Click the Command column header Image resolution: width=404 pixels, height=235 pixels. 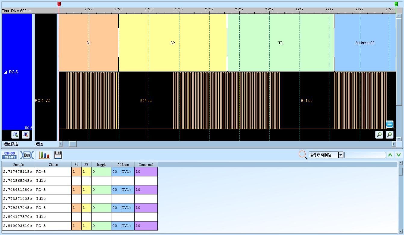146,164
